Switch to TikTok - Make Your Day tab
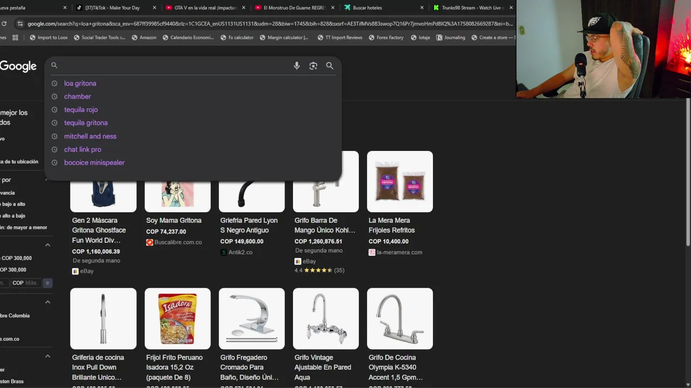691x388 pixels. [115, 8]
